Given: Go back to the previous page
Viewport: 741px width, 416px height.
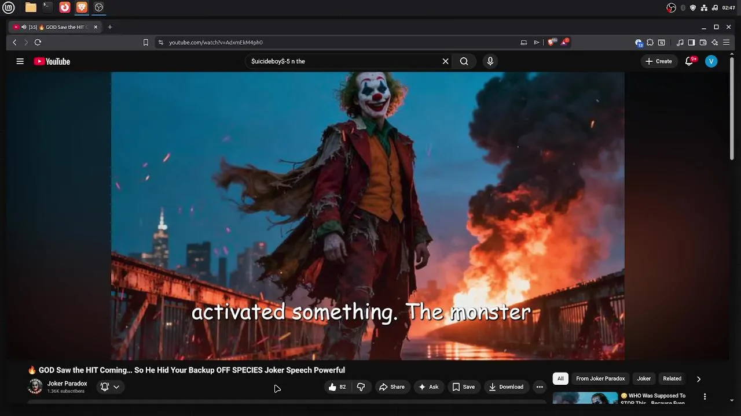Looking at the screenshot, I should click(x=14, y=42).
